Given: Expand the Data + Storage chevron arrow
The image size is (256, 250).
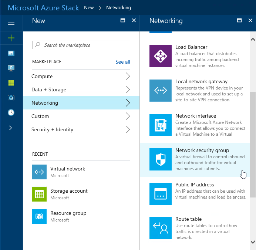Looking at the screenshot, I should [128, 89].
